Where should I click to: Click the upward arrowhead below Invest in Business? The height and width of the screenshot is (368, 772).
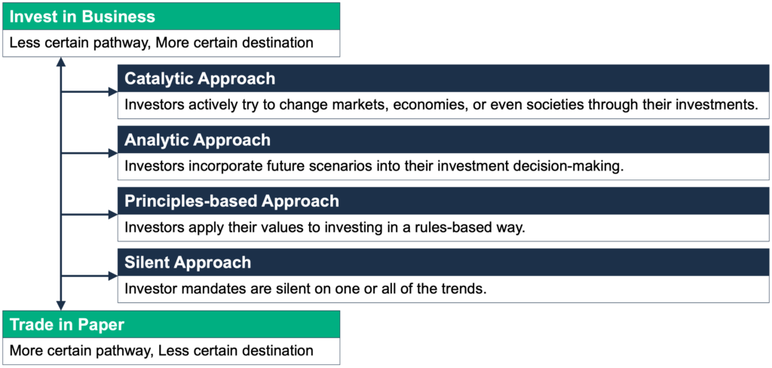(x=60, y=62)
